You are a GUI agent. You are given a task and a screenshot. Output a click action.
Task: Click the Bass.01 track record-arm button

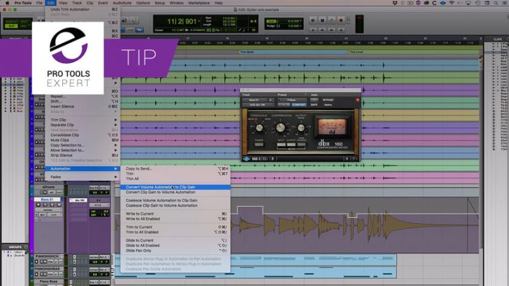38,205
